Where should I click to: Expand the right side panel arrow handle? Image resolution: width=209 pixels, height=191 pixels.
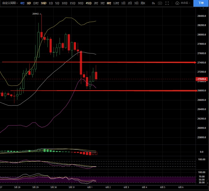pos(208,183)
